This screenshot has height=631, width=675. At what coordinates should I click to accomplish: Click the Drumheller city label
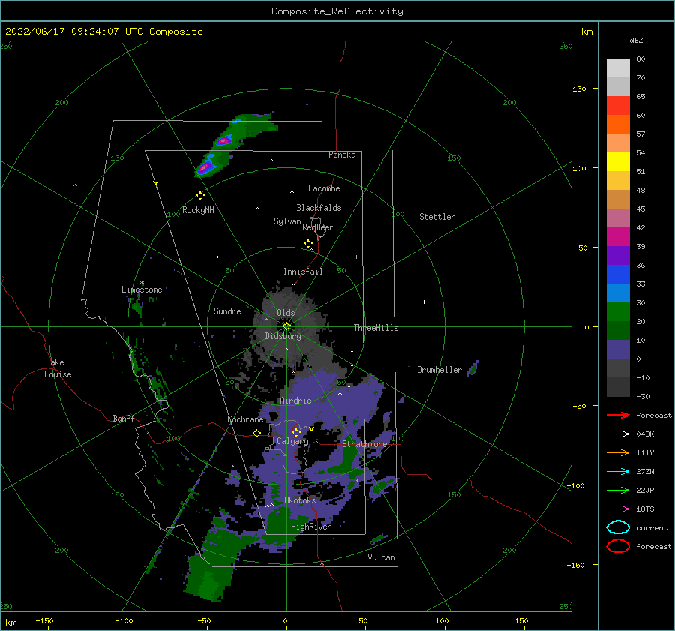[x=439, y=370]
